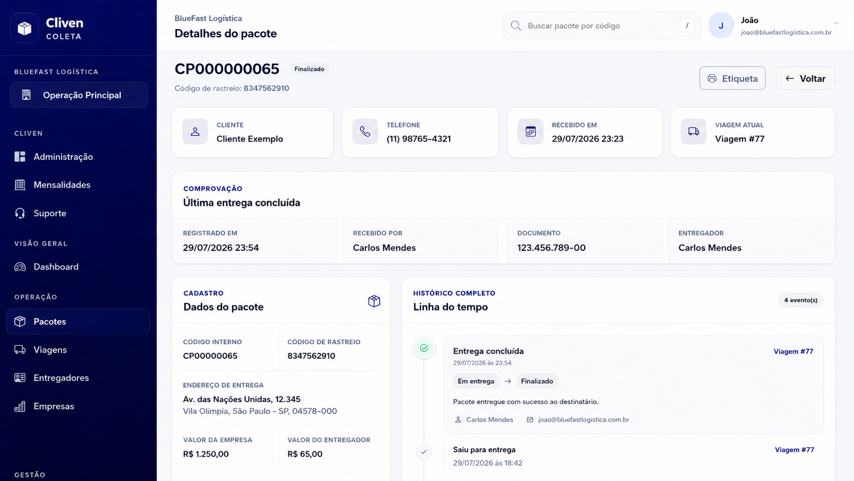Click the João avatar circle
The image size is (854, 481).
point(721,26)
